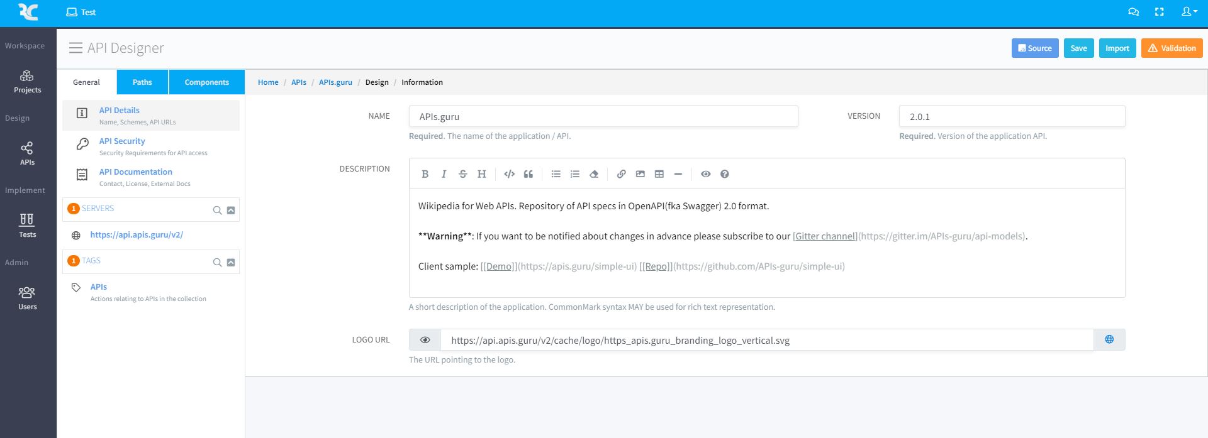Insert a hyperlink in description
The image size is (1208, 438).
[x=622, y=174]
